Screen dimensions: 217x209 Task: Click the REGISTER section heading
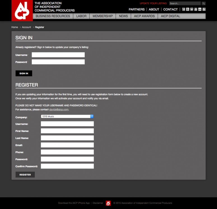click(x=27, y=85)
